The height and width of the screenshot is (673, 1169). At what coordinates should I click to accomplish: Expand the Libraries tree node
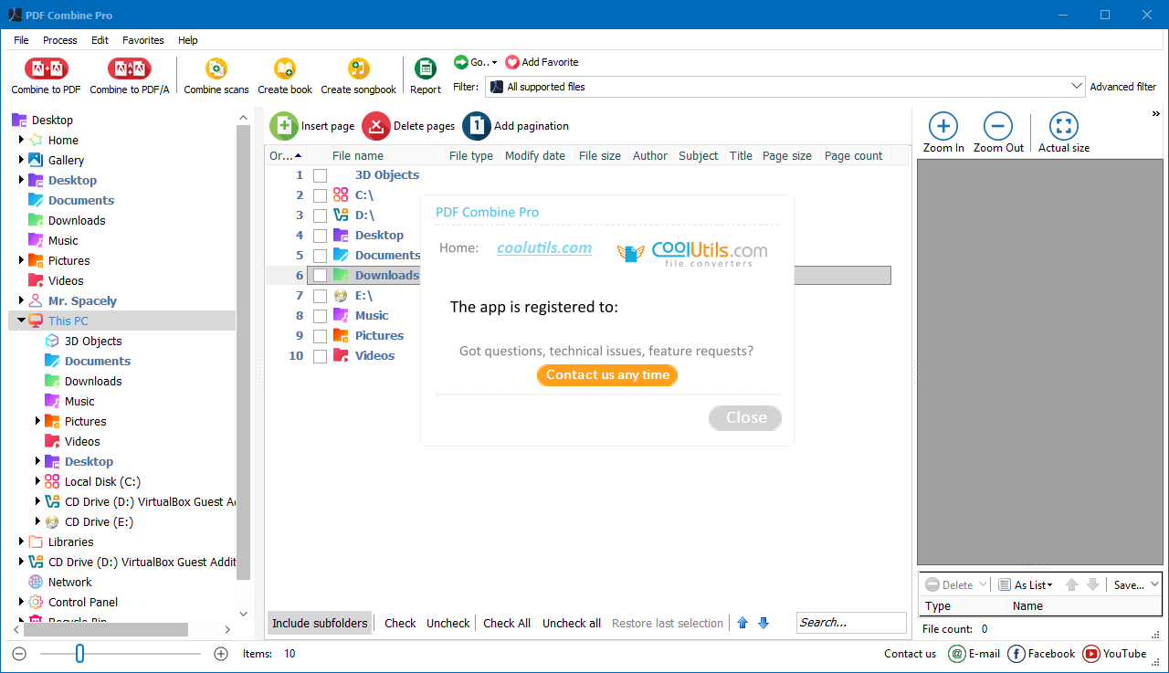point(21,542)
